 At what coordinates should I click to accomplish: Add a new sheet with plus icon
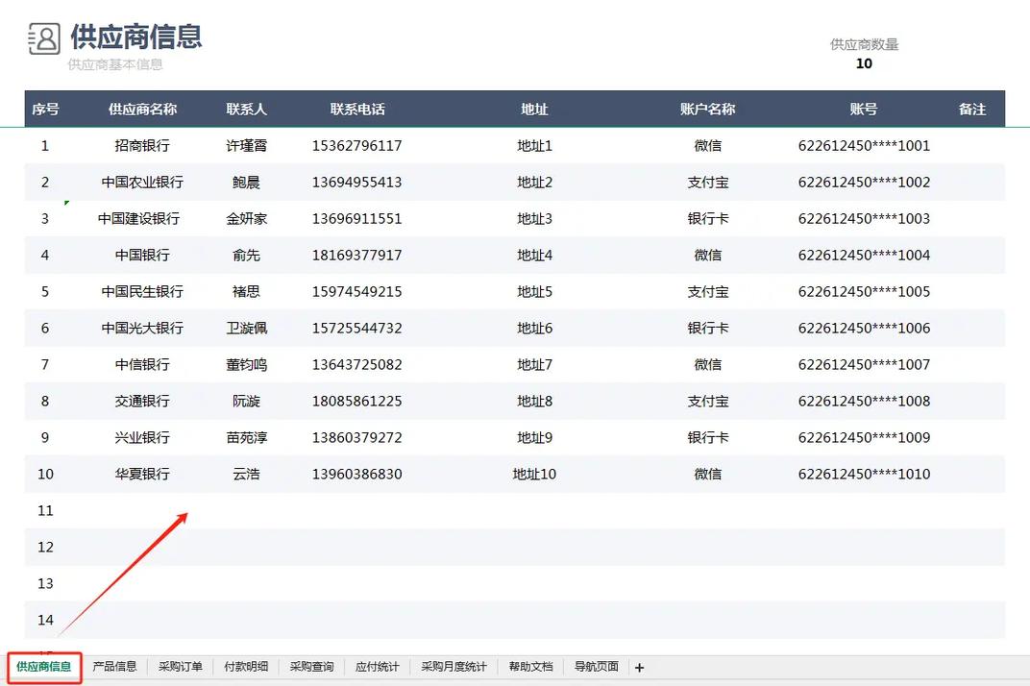[x=639, y=668]
